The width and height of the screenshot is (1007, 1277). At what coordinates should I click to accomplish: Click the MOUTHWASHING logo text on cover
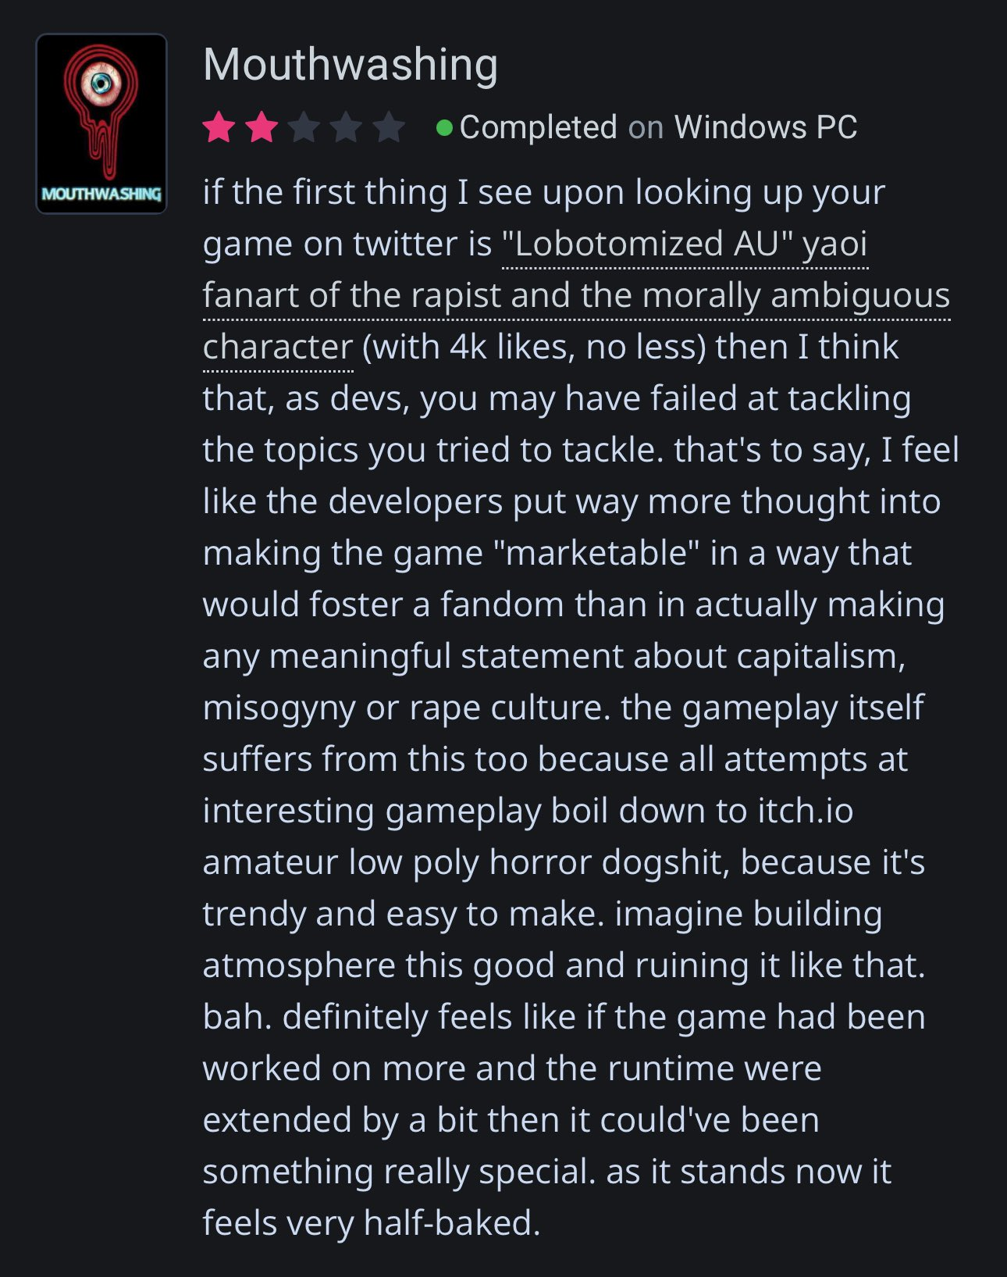pos(101,194)
